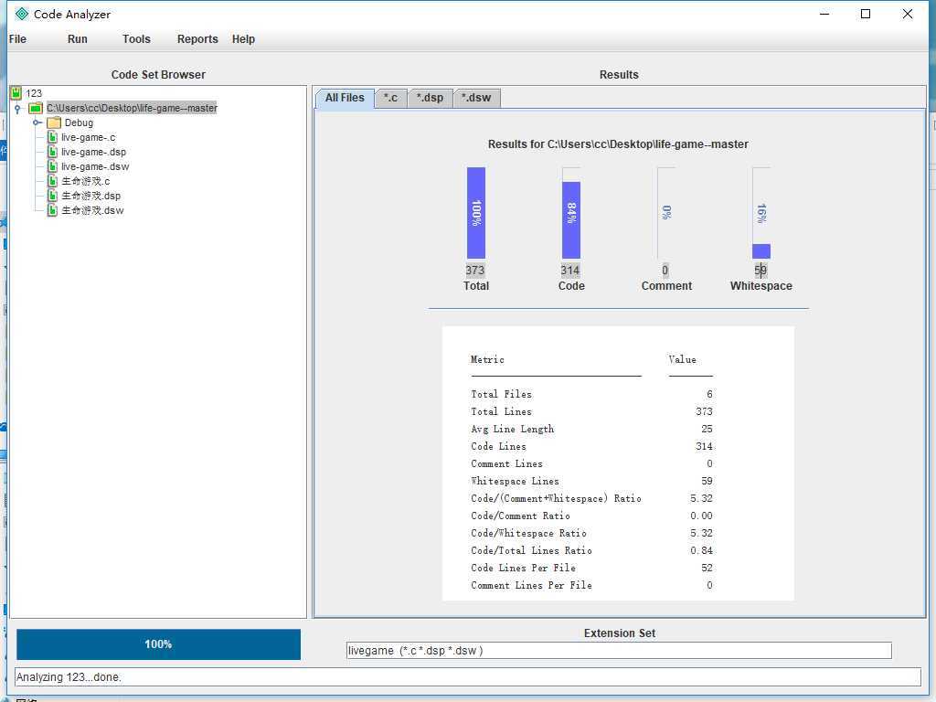The width and height of the screenshot is (936, 702).
Task: Expand the Debug folder node
Action: 37,122
